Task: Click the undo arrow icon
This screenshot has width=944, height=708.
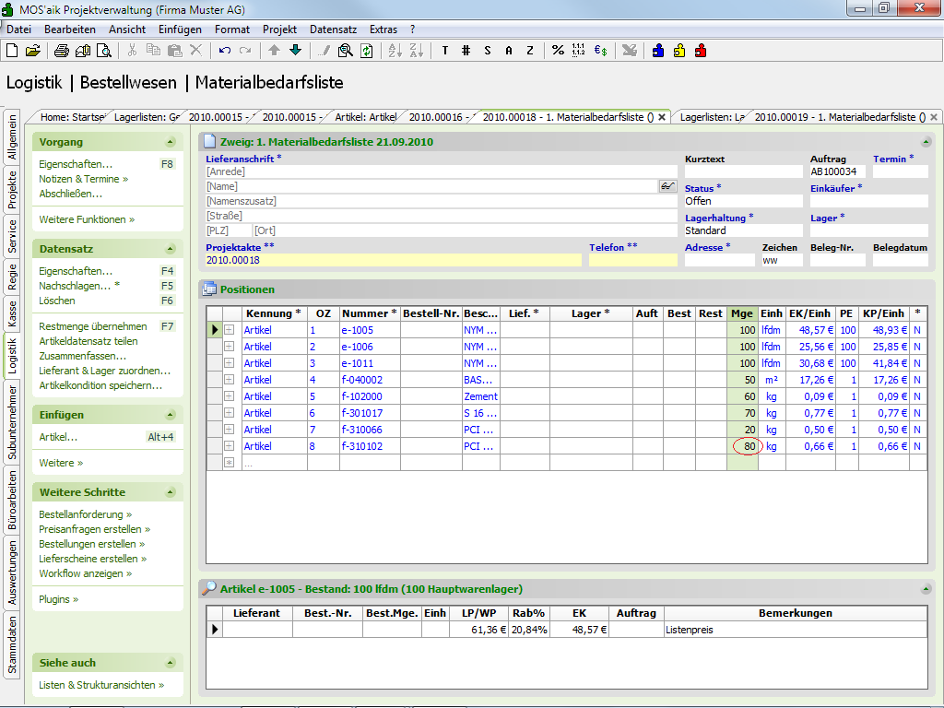Action: pyautogui.click(x=225, y=51)
